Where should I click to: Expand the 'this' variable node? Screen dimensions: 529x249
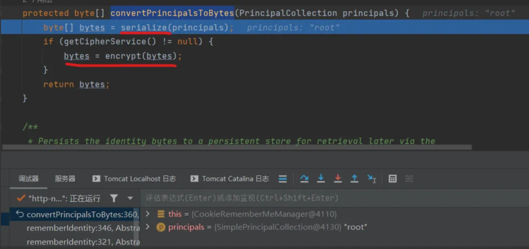[147, 214]
